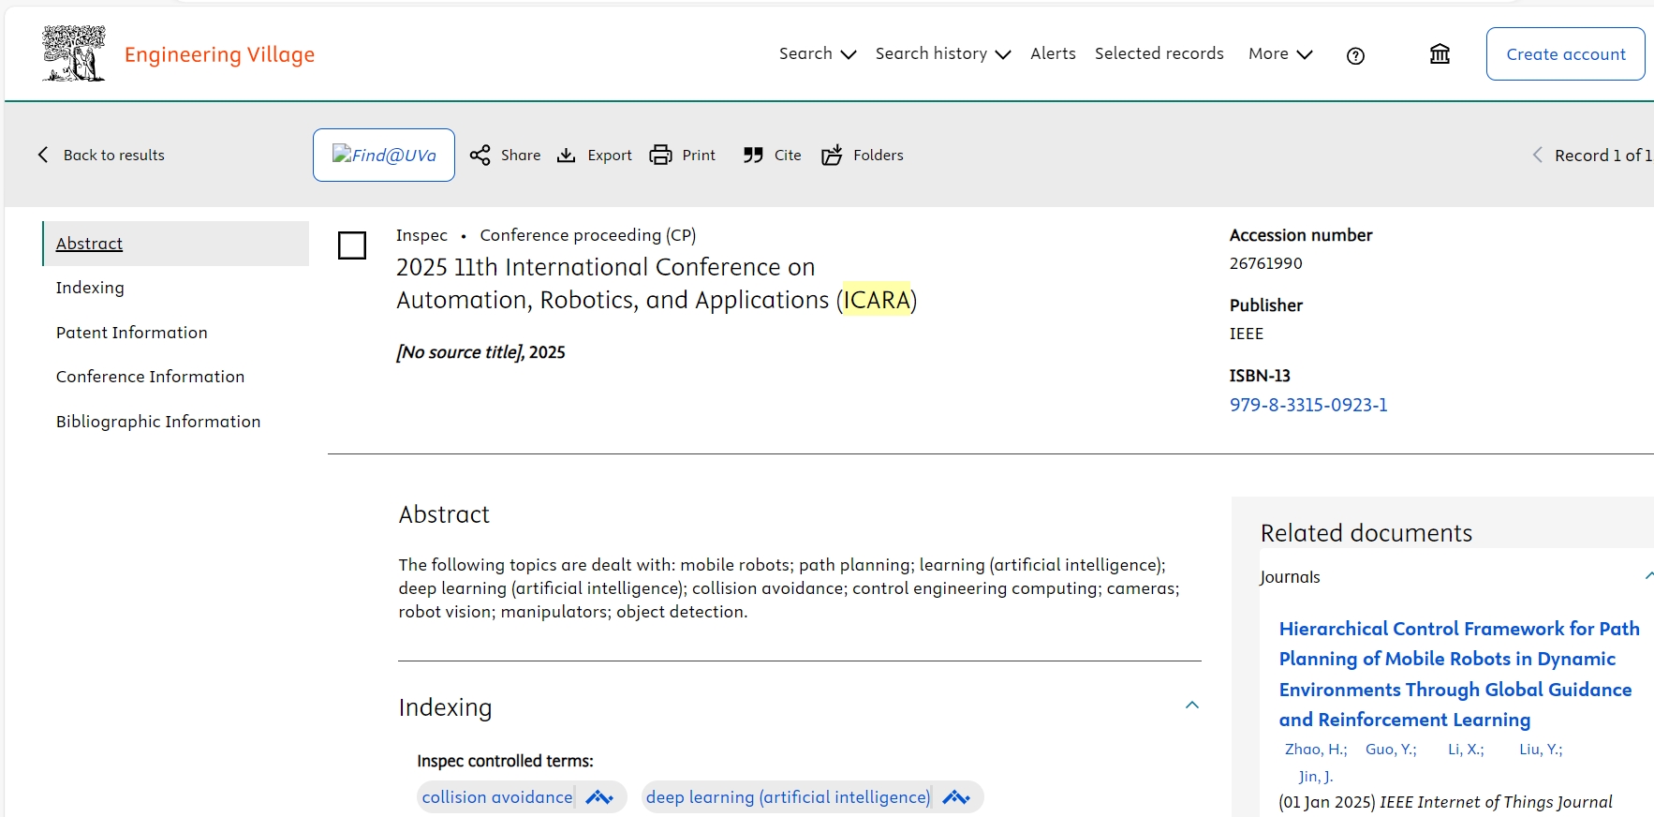Viewport: 1654px width, 817px height.
Task: Click the Folders icon
Action: pyautogui.click(x=832, y=156)
